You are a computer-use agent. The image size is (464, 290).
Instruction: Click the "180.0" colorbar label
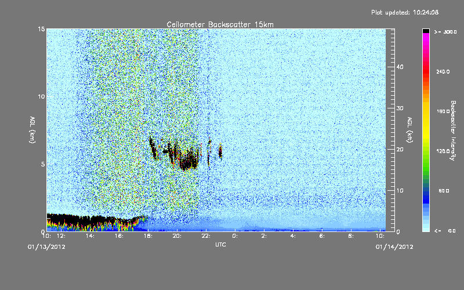443,111
